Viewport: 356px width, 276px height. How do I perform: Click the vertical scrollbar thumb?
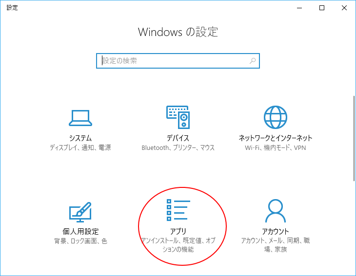point(354,138)
